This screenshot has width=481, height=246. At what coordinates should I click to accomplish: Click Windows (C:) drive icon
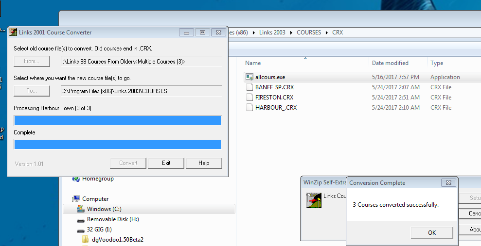(81, 209)
